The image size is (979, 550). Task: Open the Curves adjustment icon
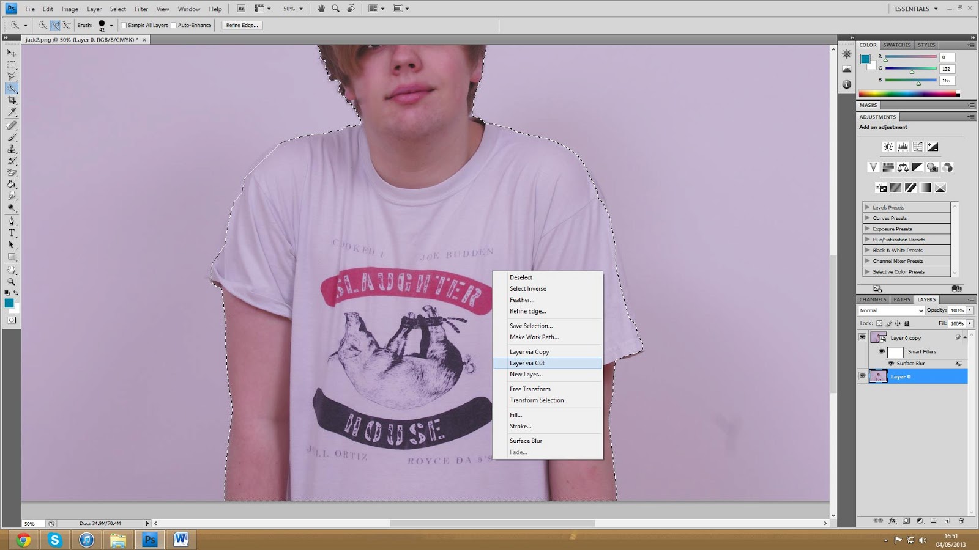917,146
